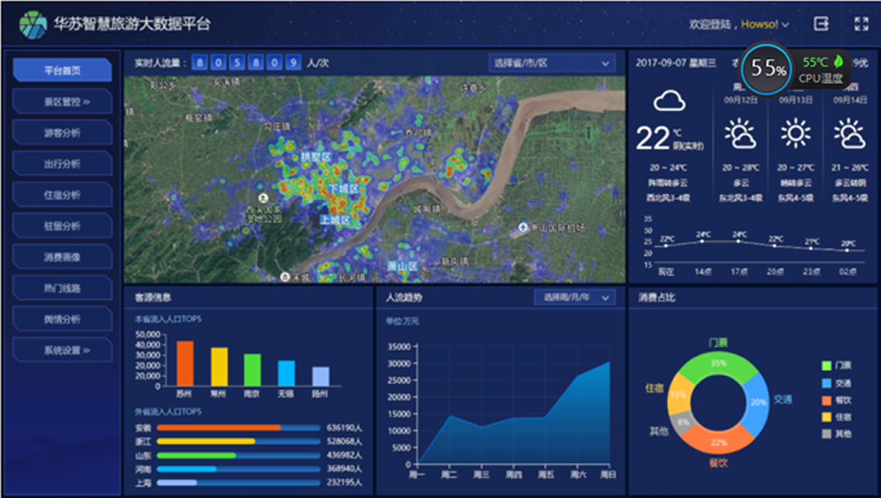Click the orange 苏州 bar in the chart

click(185, 363)
